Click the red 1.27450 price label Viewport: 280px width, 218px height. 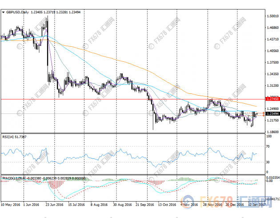[271, 99]
